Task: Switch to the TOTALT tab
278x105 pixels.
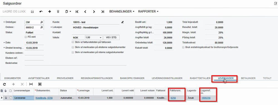Action: [267, 78]
